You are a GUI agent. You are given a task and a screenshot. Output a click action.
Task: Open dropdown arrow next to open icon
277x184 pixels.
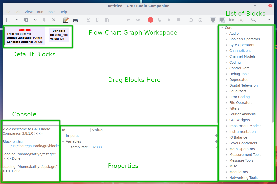tap(35, 20)
